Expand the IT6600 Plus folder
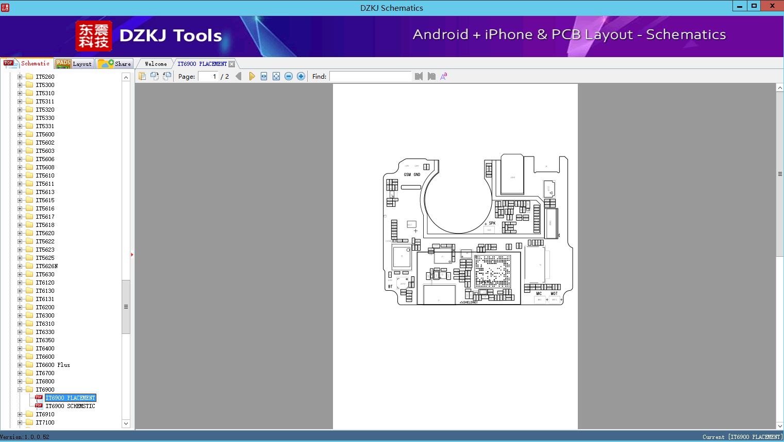Screen dimensions: 784x442 [20, 365]
